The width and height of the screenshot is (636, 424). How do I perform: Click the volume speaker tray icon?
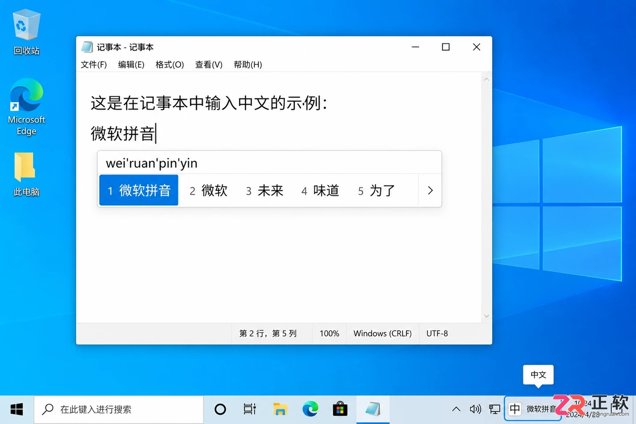tap(475, 409)
